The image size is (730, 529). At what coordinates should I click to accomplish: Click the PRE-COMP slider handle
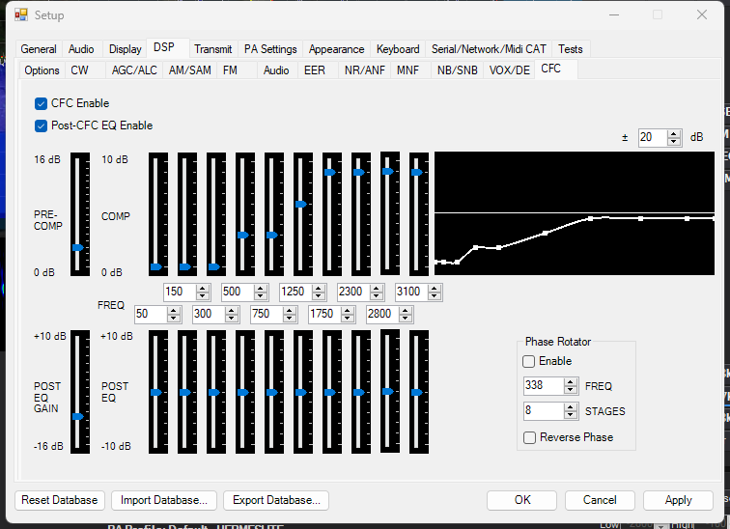[78, 248]
